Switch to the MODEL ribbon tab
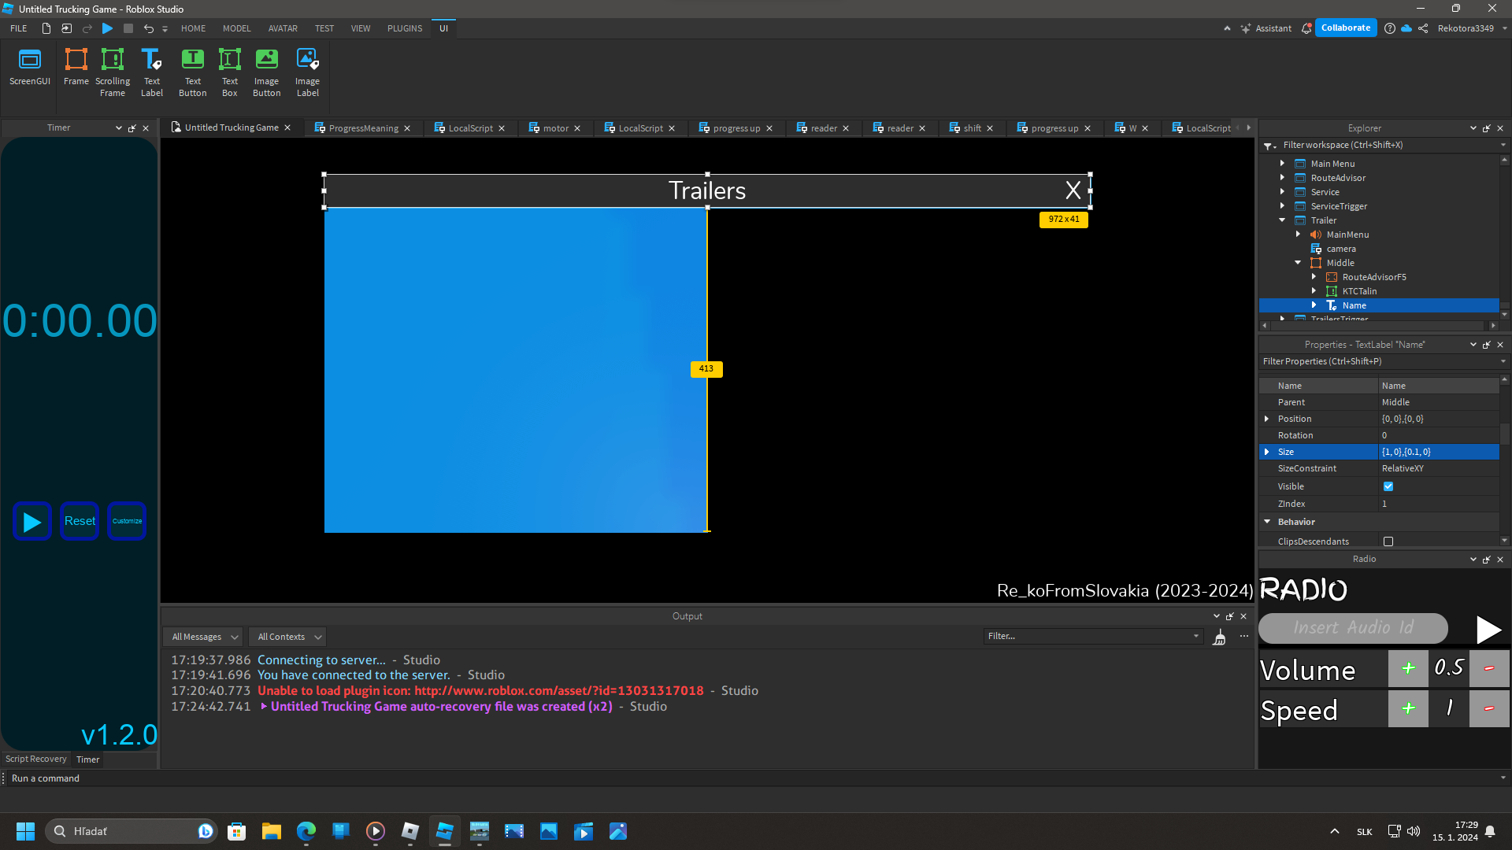The height and width of the screenshot is (850, 1512). point(235,28)
